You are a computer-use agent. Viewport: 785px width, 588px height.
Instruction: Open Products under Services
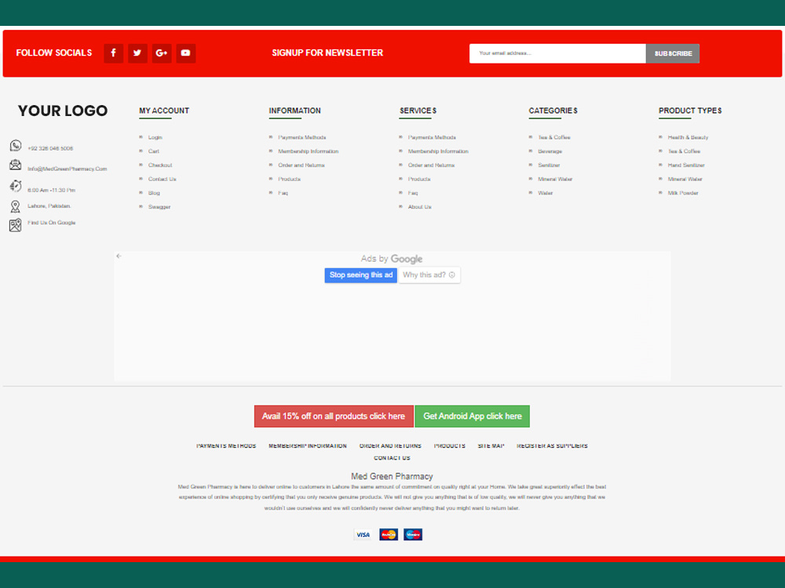pos(419,179)
